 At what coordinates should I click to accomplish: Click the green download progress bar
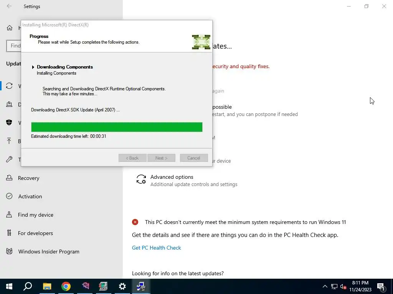pos(117,127)
